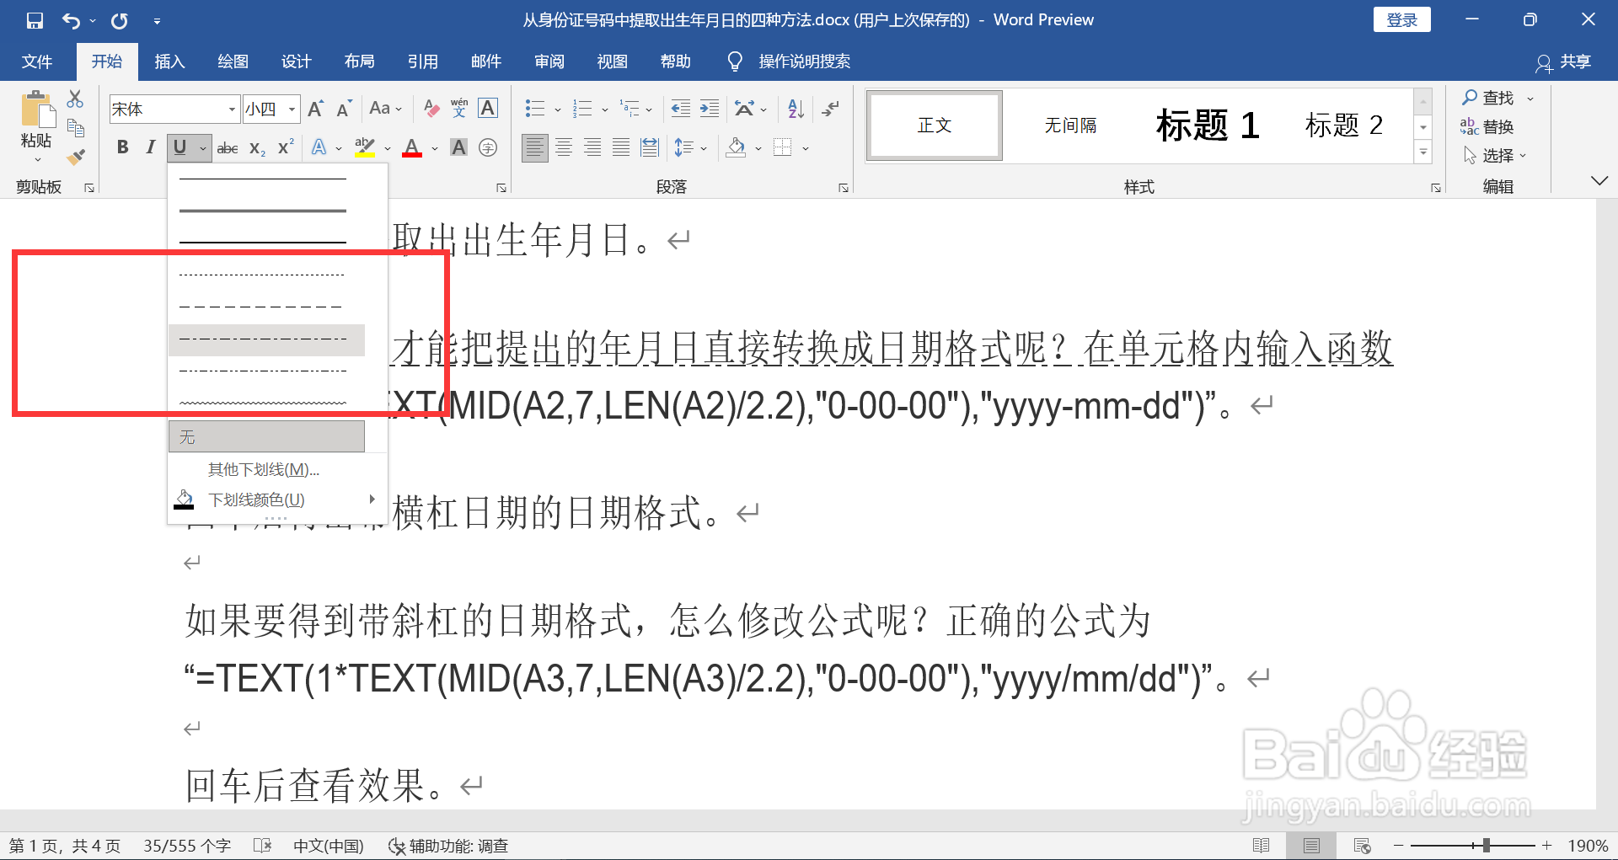This screenshot has width=1618, height=860.
Task: Open Read Mode view in status bar
Action: point(1261,846)
